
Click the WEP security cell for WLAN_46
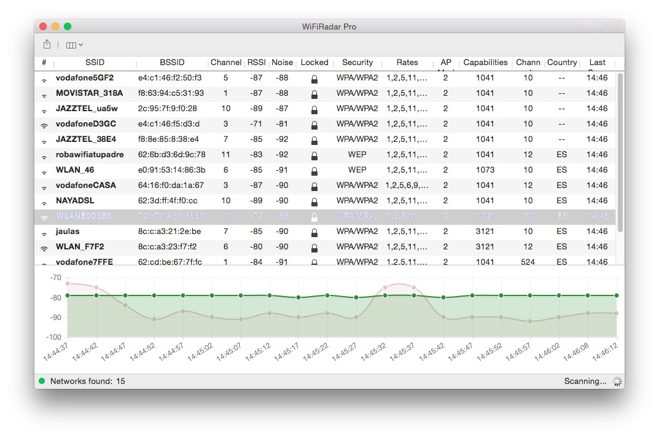357,170
